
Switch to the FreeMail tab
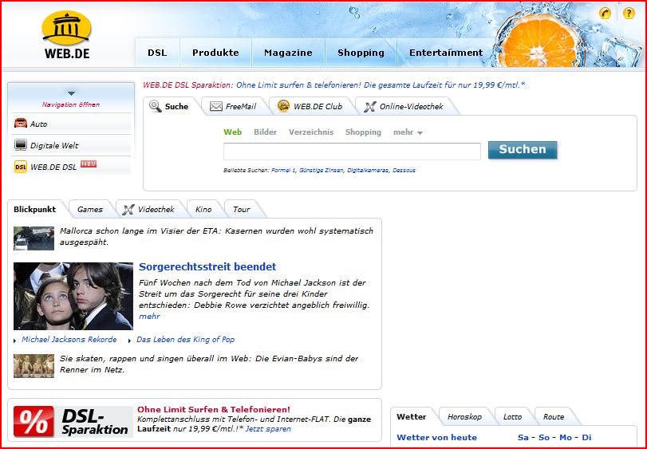235,106
